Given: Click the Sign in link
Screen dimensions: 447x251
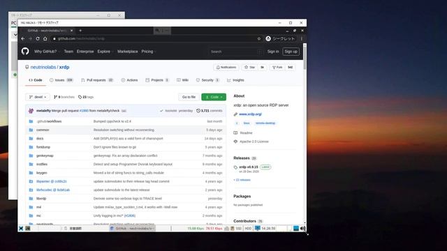Looking at the screenshot, I should tap(273, 52).
